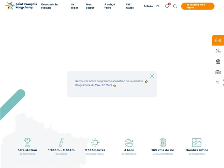Click the skis icon above 165 kms

163,142
